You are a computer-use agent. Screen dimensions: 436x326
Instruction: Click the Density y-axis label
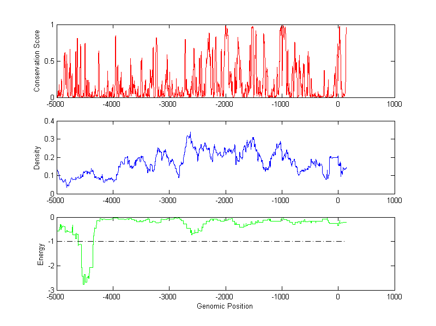(x=37, y=157)
